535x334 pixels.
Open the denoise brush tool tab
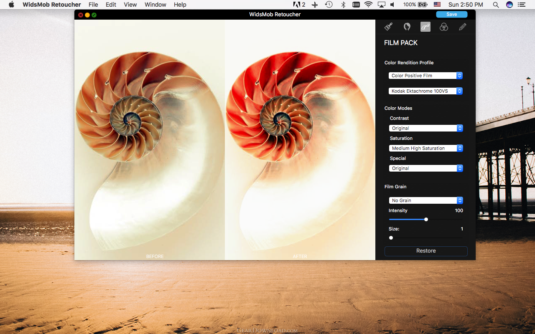(x=388, y=27)
